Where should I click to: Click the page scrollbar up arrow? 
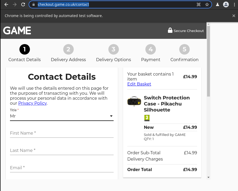click(x=208, y=24)
